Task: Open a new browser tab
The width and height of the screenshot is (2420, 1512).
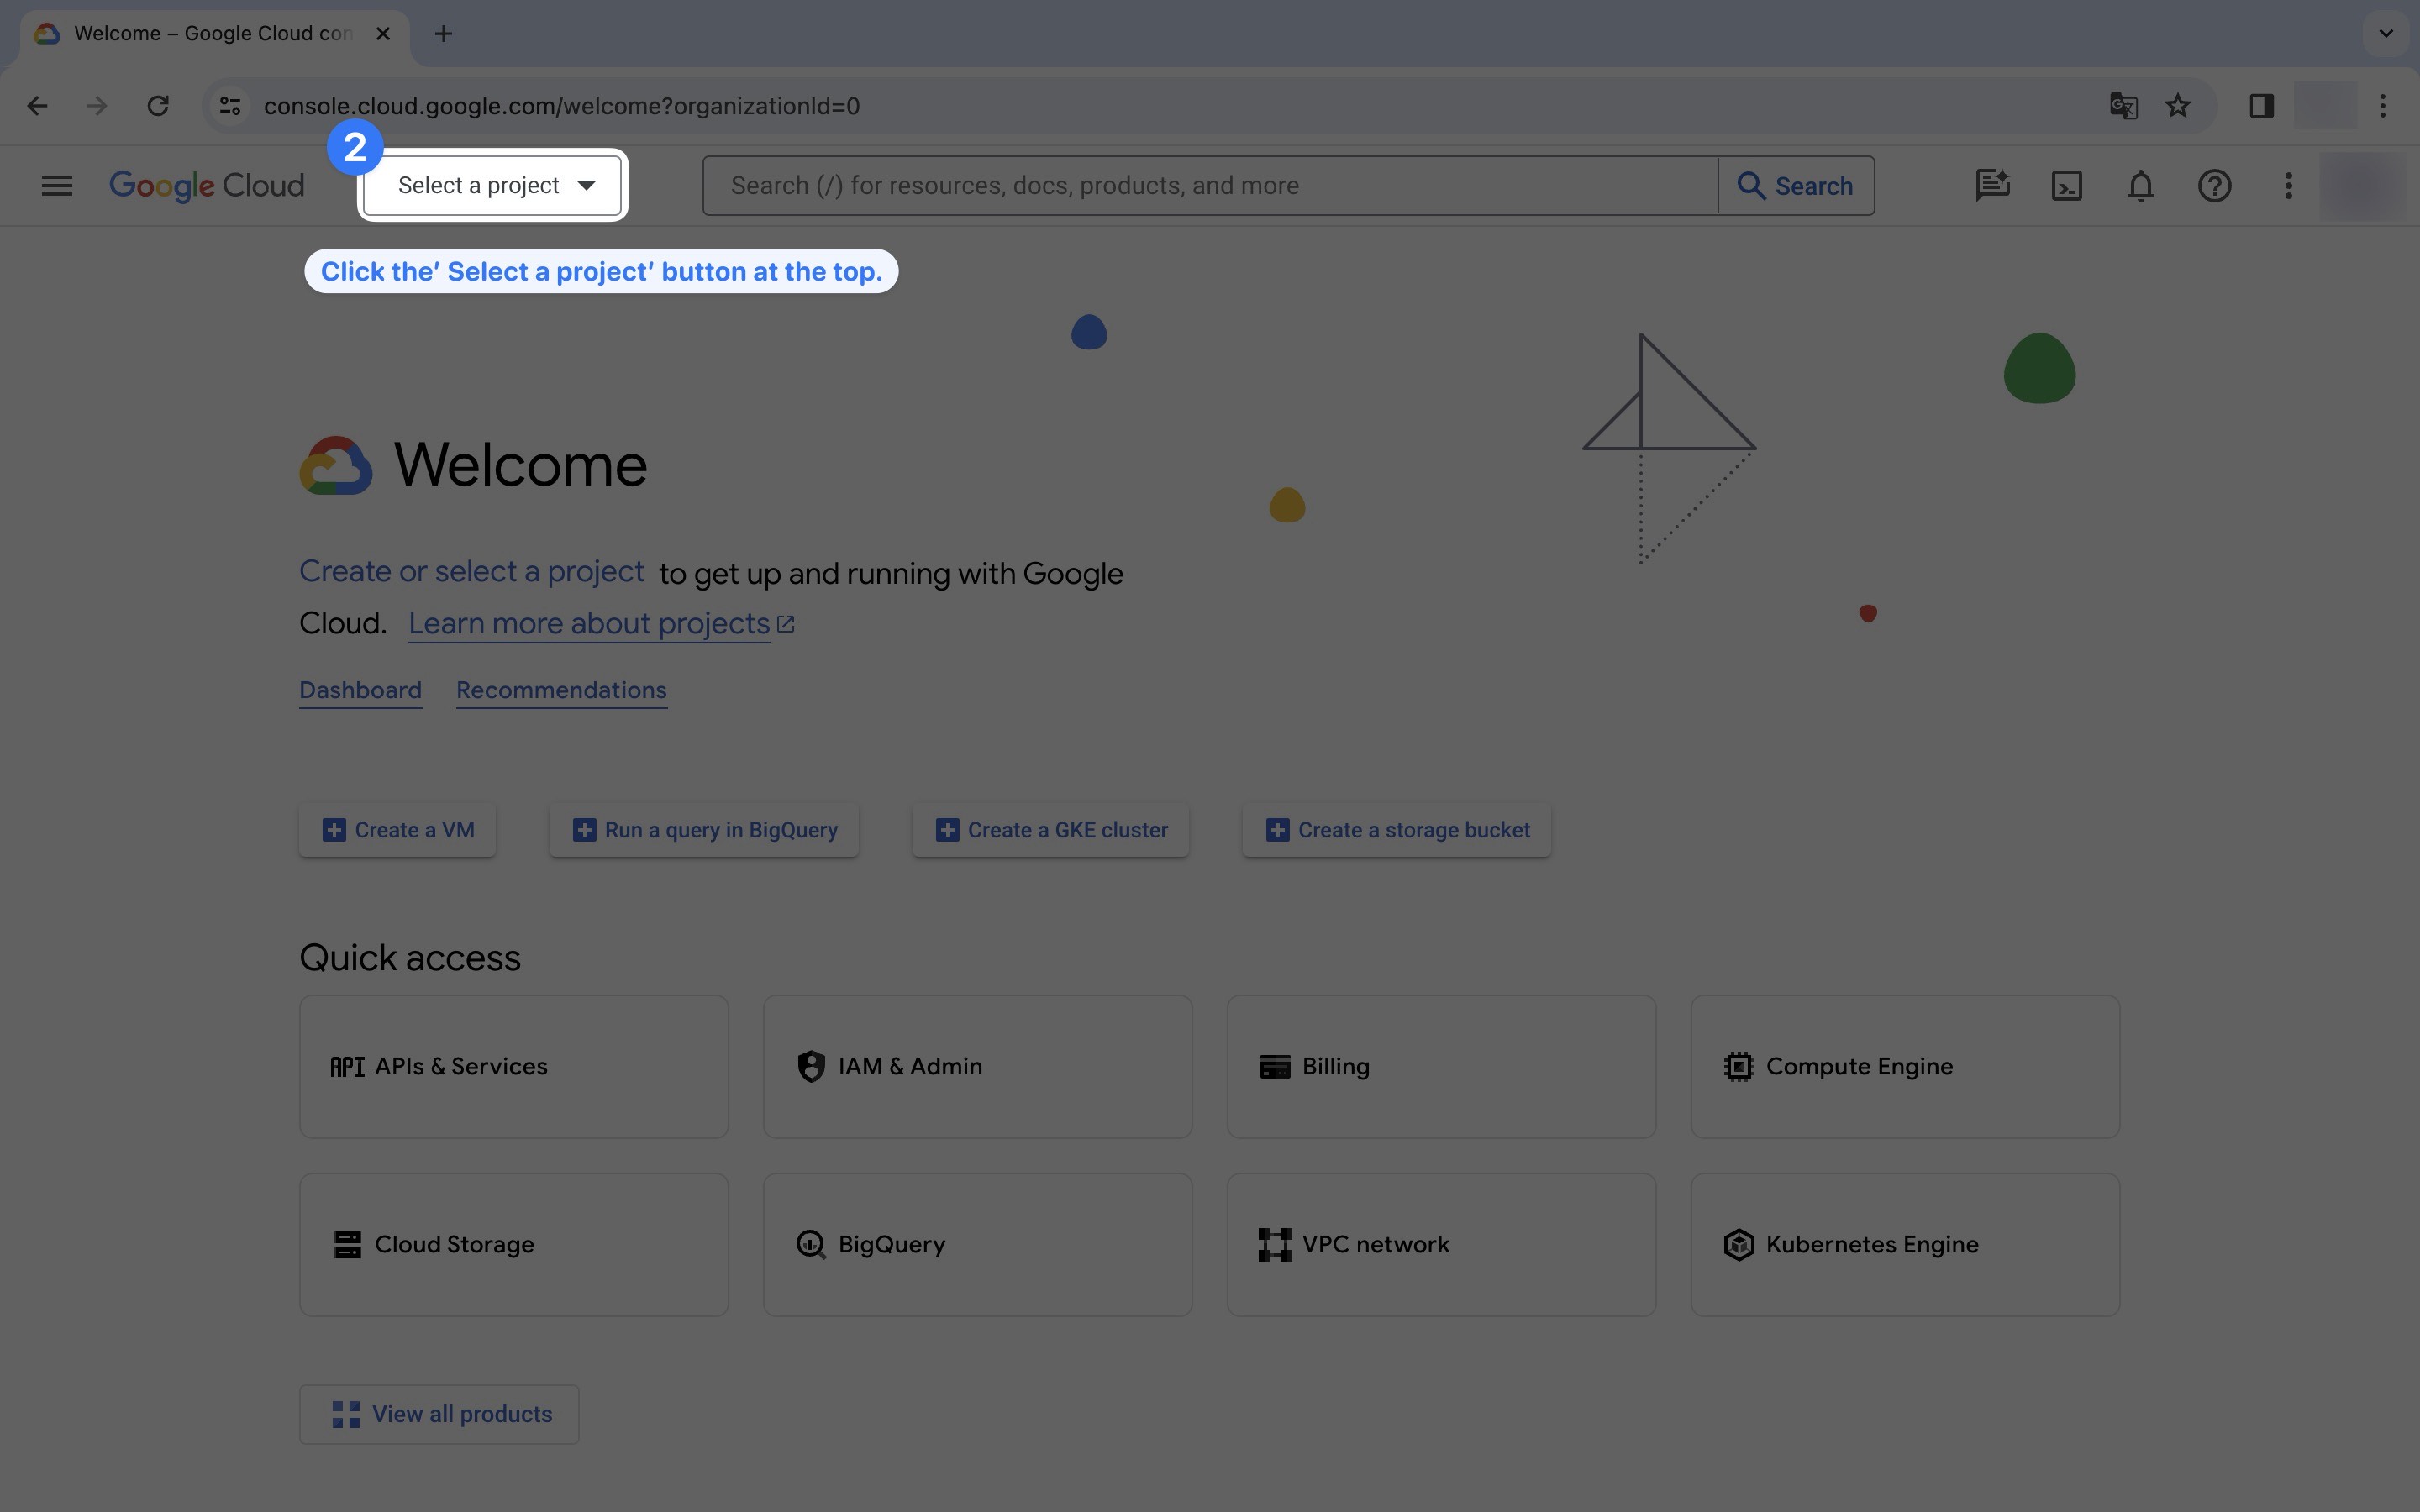Action: point(443,34)
